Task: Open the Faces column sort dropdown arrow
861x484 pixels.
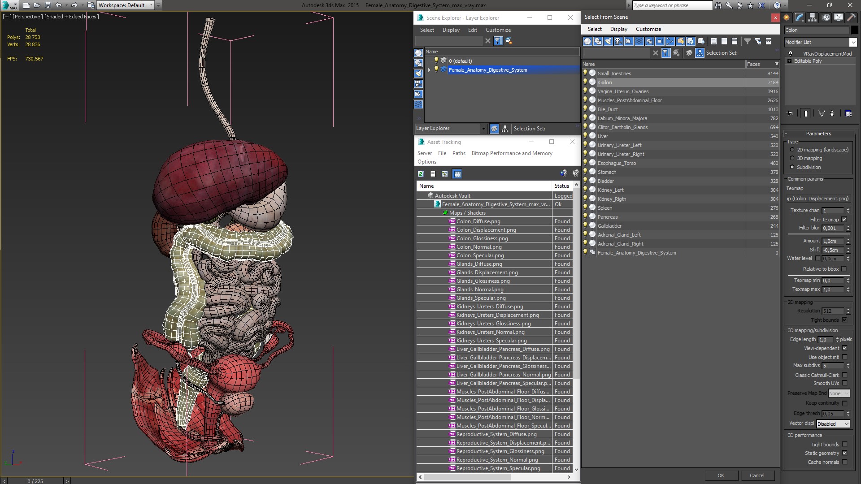Action: [777, 64]
